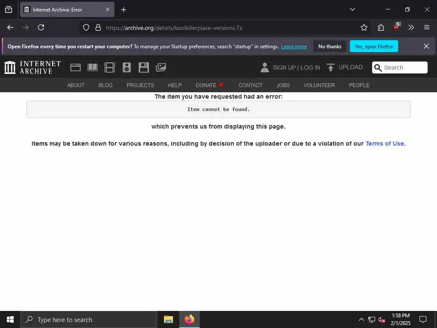Image resolution: width=437 pixels, height=328 pixels.
Task: Open the JOBS menu item
Action: 283,85
